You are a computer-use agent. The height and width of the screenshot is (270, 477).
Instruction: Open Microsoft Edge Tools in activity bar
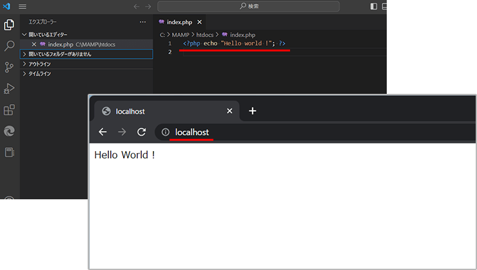point(9,131)
